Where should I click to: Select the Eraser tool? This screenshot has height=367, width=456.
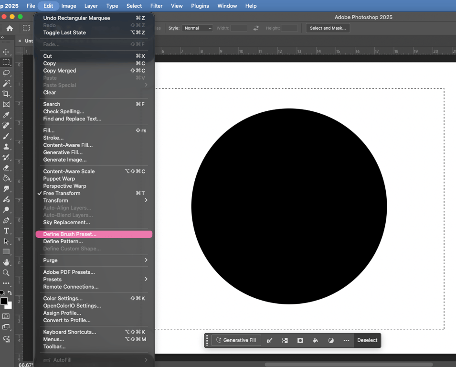pyautogui.click(x=6, y=168)
